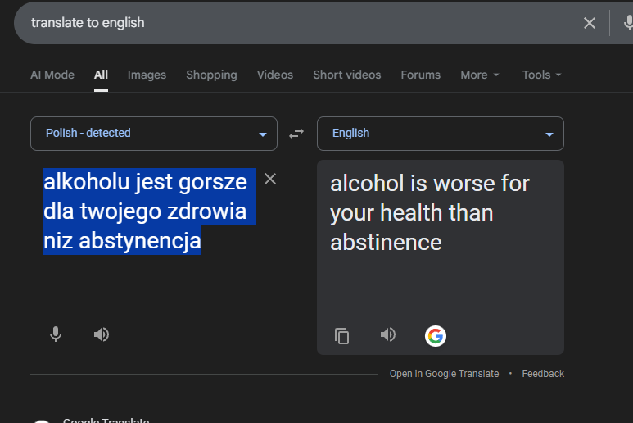Click the Open in Google Translate link
This screenshot has height=423, width=633.
tap(444, 374)
